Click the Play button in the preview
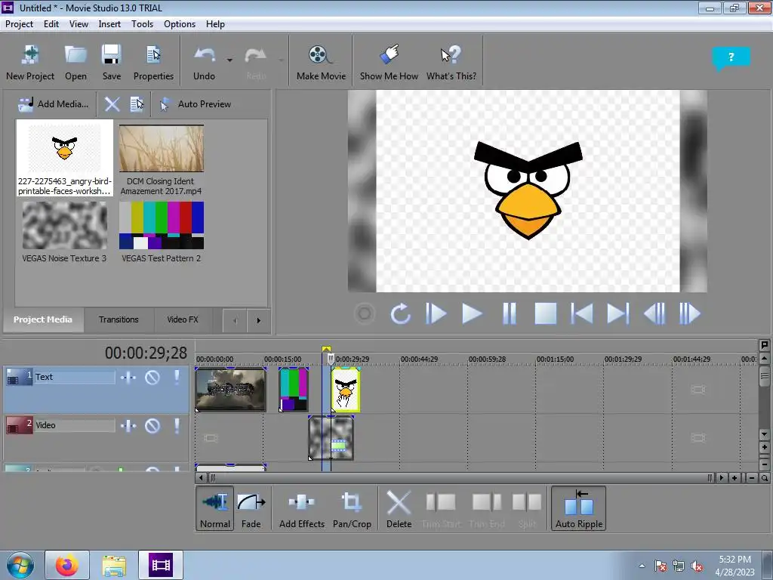Viewport: 773px width, 580px height. click(472, 313)
